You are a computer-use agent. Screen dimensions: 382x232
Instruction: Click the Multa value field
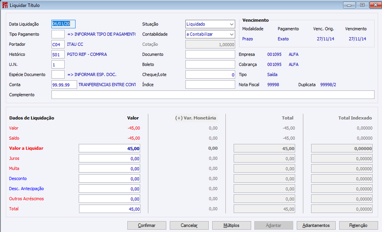click(110, 169)
